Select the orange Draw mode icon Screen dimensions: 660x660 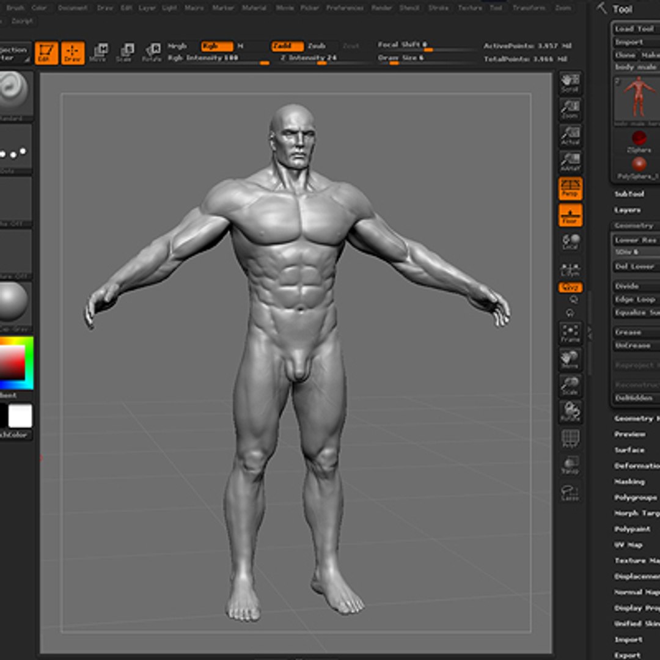pyautogui.click(x=73, y=53)
